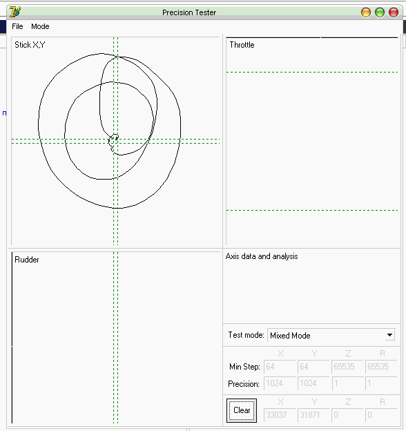Click the red close window button
This screenshot has height=431, width=406.
coord(394,12)
